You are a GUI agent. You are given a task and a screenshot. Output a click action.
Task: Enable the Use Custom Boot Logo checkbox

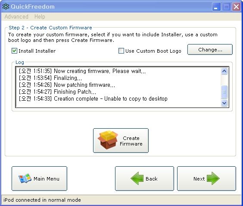[x=121, y=51]
